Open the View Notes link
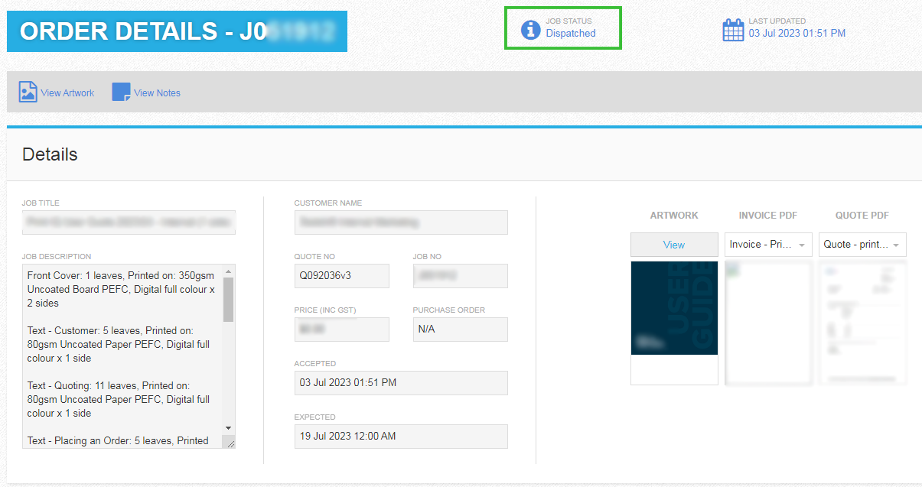The height and width of the screenshot is (487, 922). pos(157,93)
